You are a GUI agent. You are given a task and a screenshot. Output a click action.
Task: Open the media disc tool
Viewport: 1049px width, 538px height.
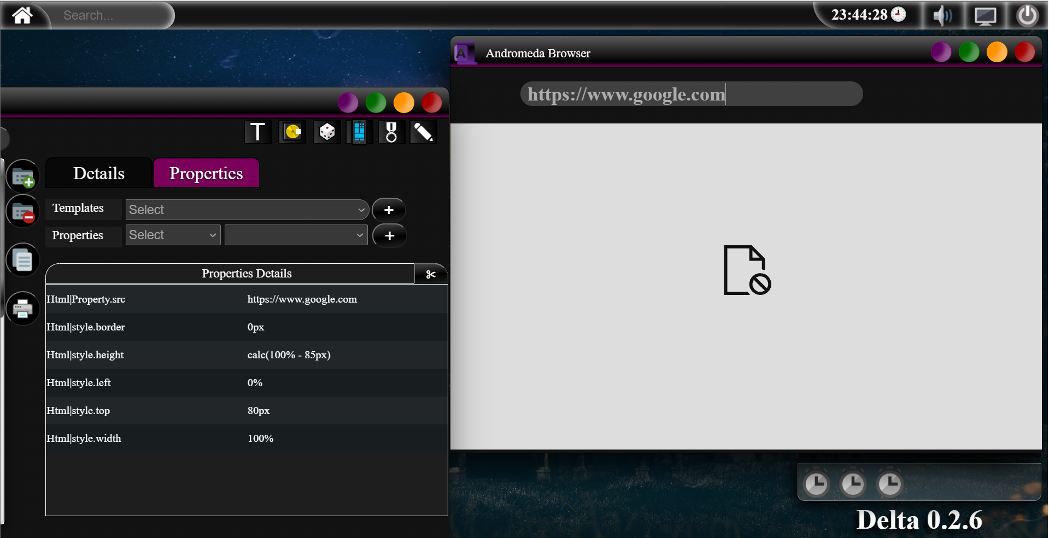[x=292, y=132]
